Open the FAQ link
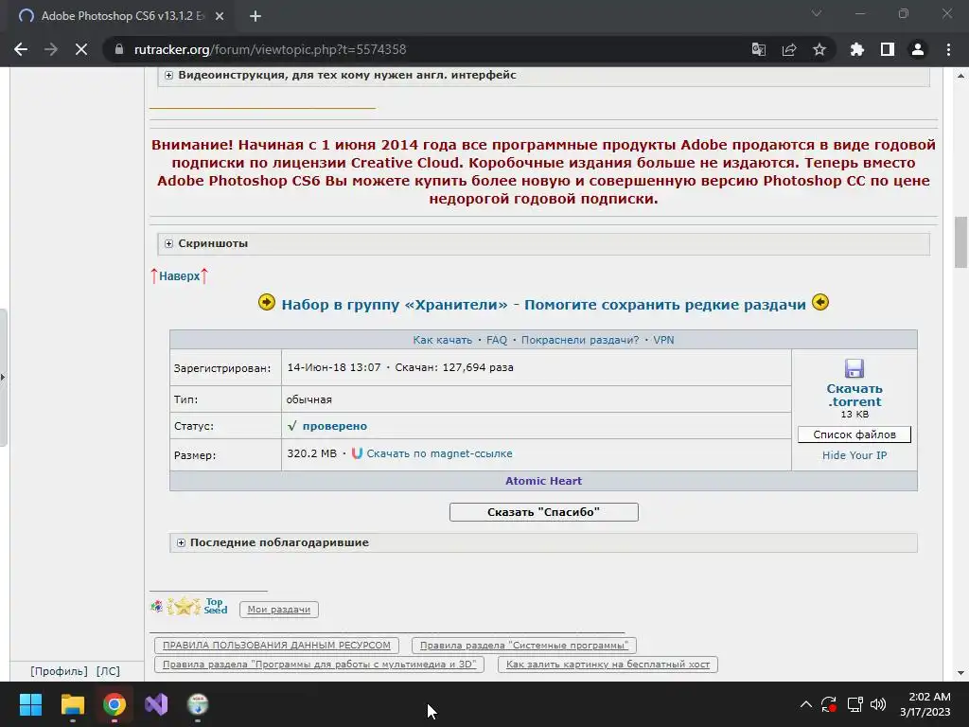Screen dimensions: 969x727 (496, 340)
